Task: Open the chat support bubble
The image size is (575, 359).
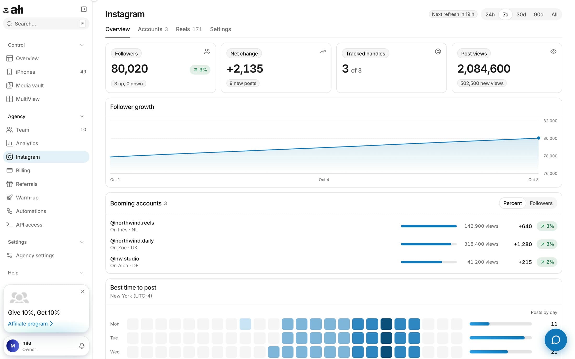Action: coord(556,340)
